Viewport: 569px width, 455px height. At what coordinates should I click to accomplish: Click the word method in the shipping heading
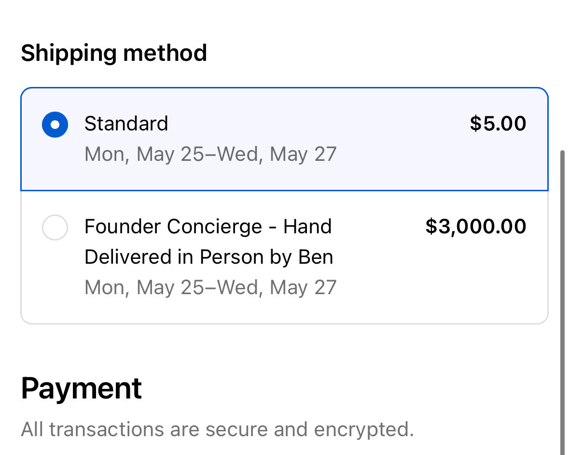165,53
